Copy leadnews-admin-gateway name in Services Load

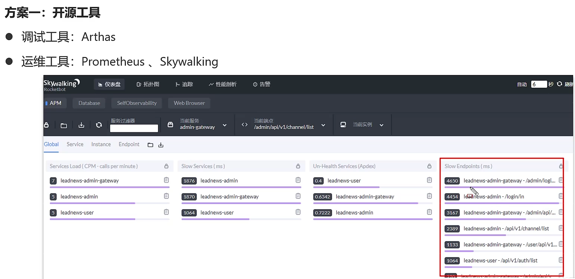[x=166, y=180]
